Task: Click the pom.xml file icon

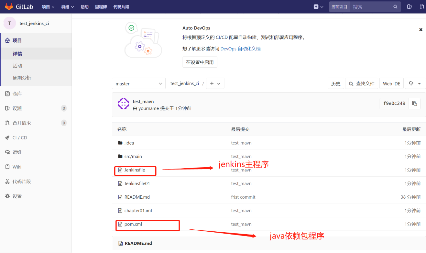Action: [x=120, y=224]
